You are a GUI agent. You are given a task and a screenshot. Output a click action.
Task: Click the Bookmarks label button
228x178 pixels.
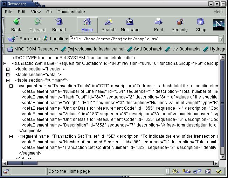point(30,39)
